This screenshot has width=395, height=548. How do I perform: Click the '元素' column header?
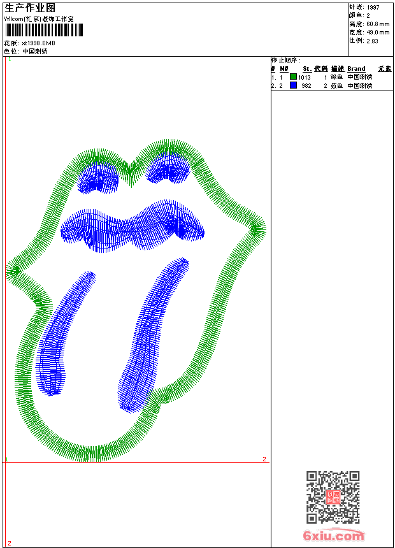(385, 69)
